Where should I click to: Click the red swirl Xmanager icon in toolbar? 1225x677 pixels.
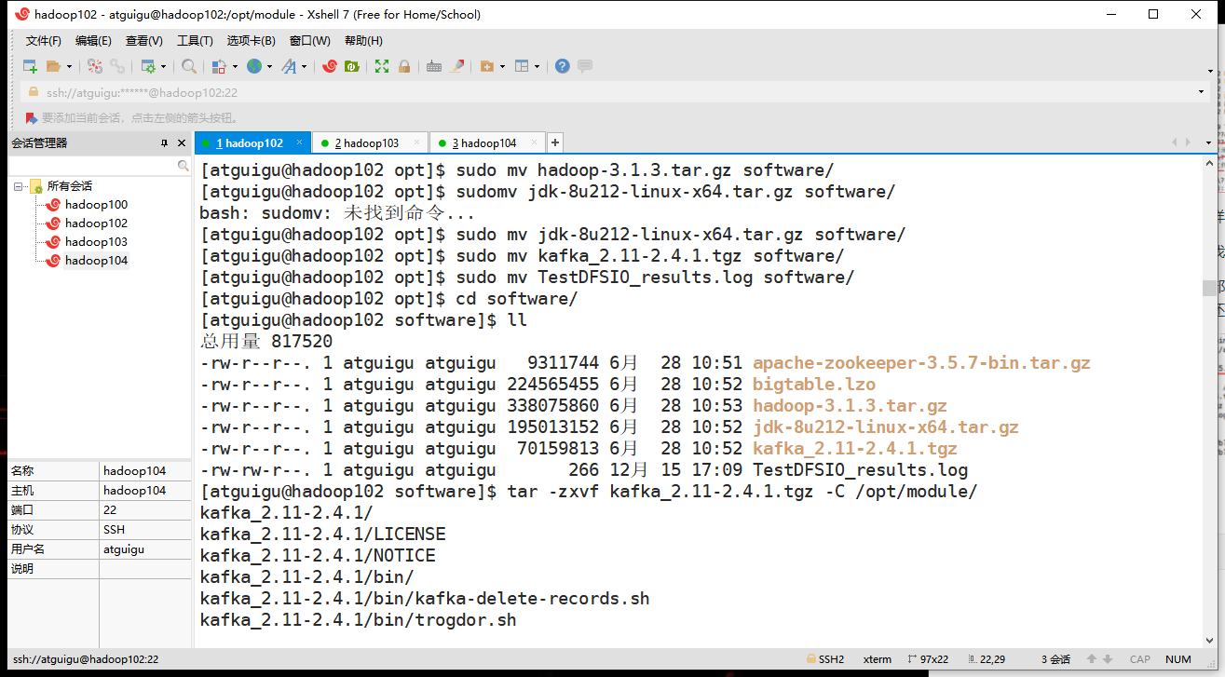[x=329, y=66]
